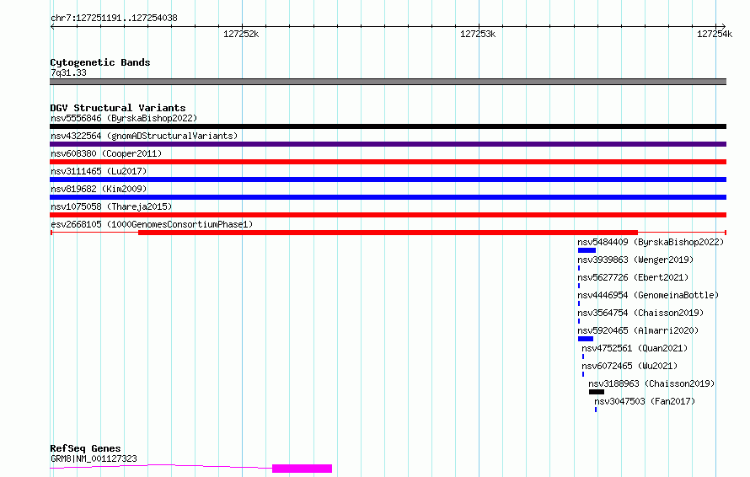Select the blue nsv819682 variant bar
Image resolution: width=750 pixels, height=477 pixels.
(x=388, y=197)
